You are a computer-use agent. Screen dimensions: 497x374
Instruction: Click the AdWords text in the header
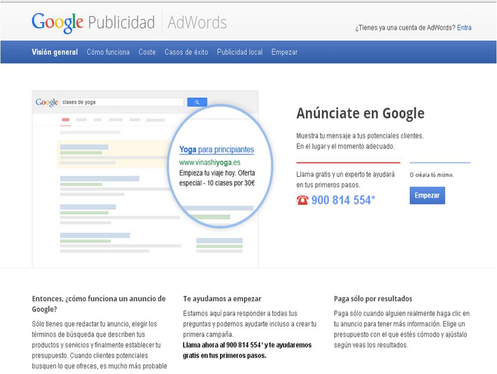197,23
